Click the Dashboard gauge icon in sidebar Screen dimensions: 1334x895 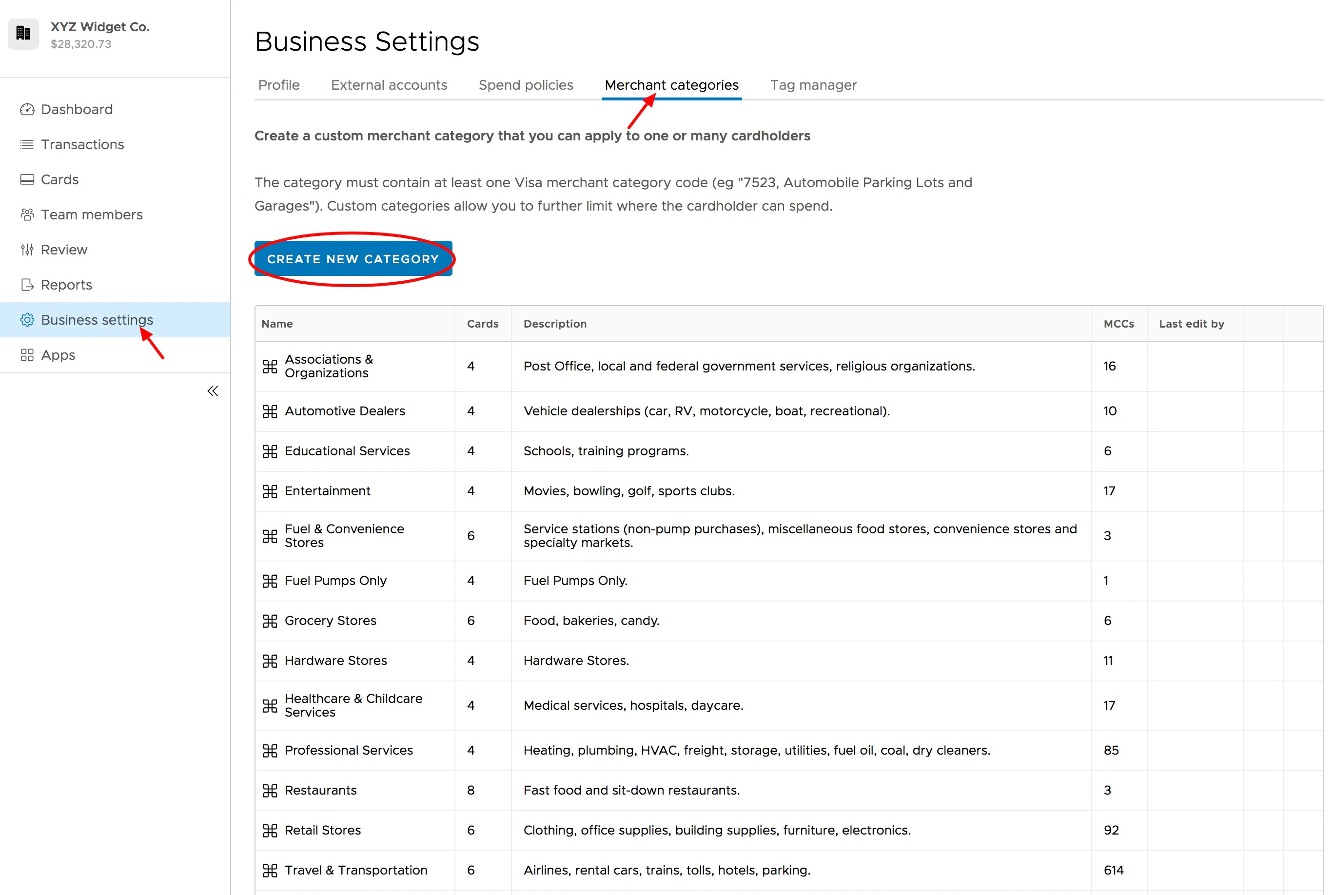(27, 109)
